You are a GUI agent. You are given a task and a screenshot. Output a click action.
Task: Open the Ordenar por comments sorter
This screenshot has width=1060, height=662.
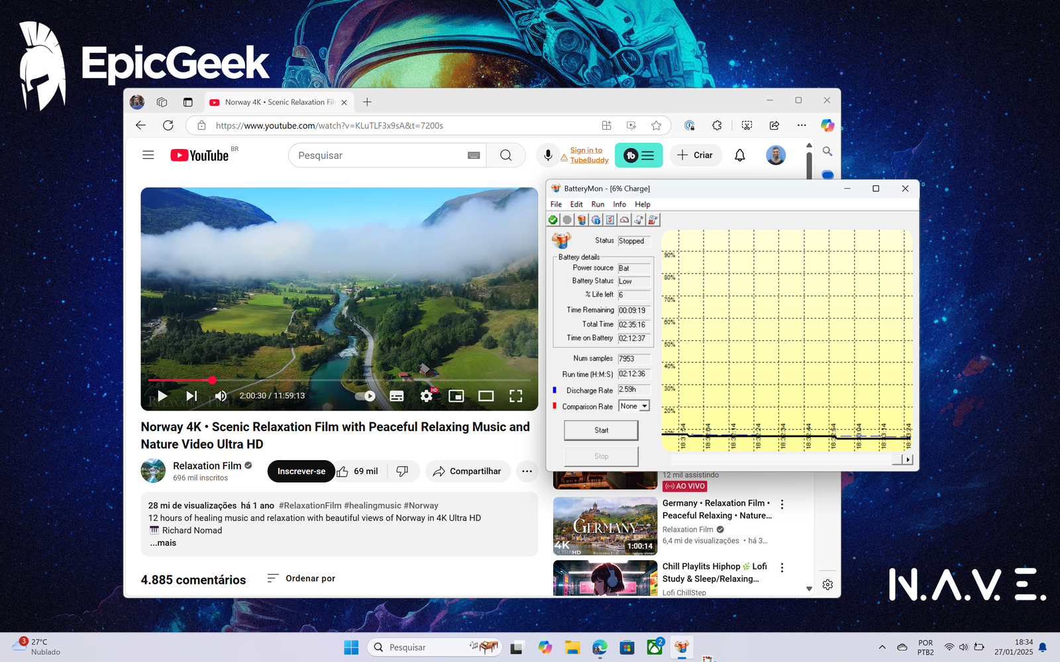(301, 579)
